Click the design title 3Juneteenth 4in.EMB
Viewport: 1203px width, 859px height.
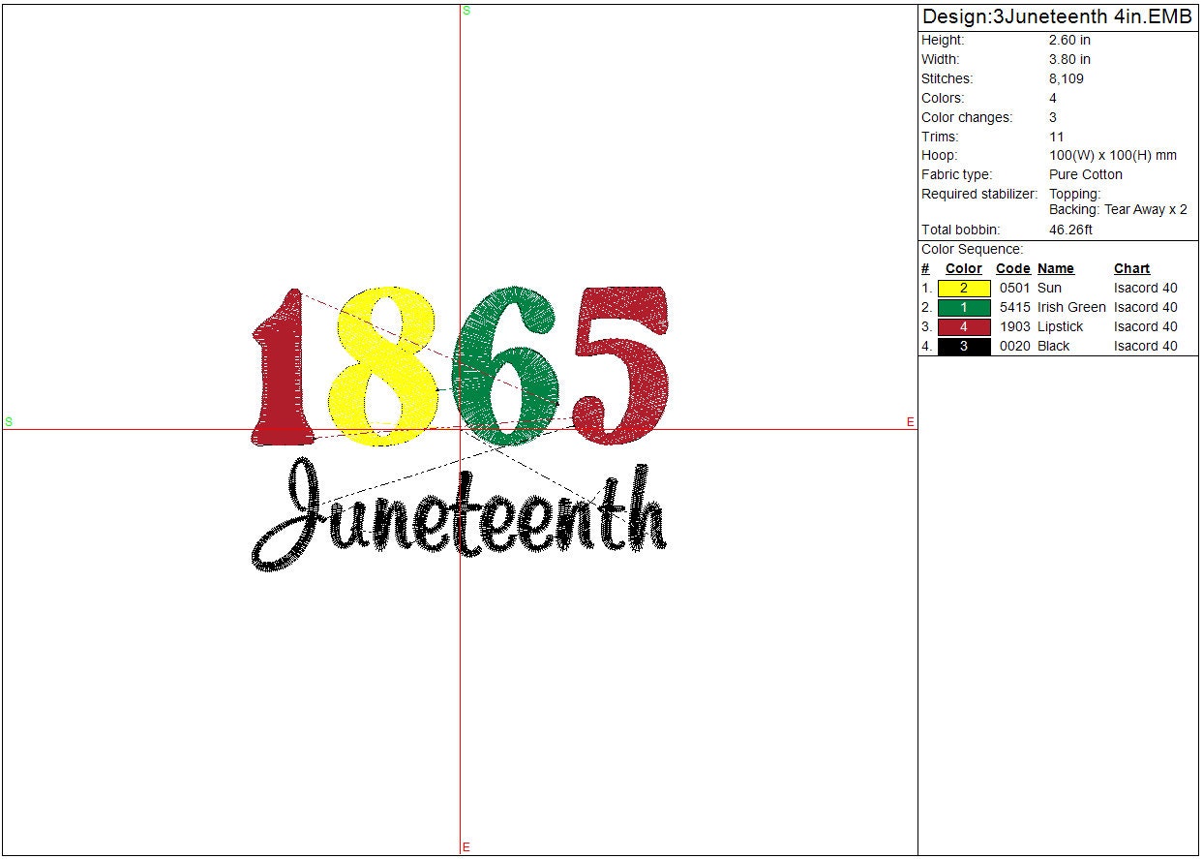click(1057, 17)
